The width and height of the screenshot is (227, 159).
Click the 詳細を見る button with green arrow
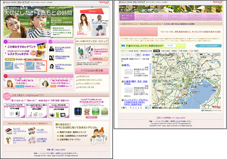point(98,59)
